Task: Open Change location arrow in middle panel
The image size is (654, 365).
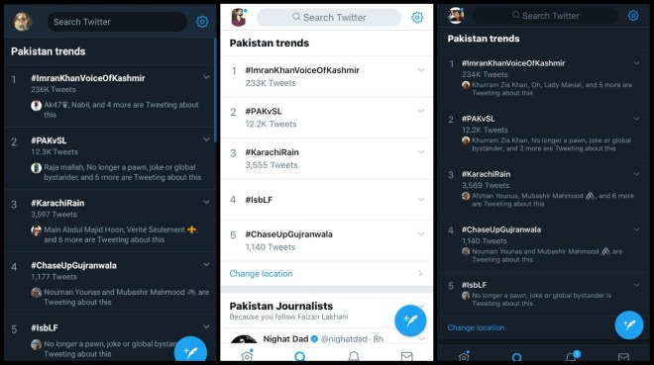Action: click(x=420, y=273)
